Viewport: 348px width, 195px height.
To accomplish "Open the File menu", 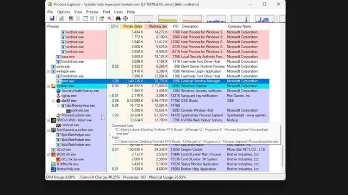I will click(x=50, y=12).
